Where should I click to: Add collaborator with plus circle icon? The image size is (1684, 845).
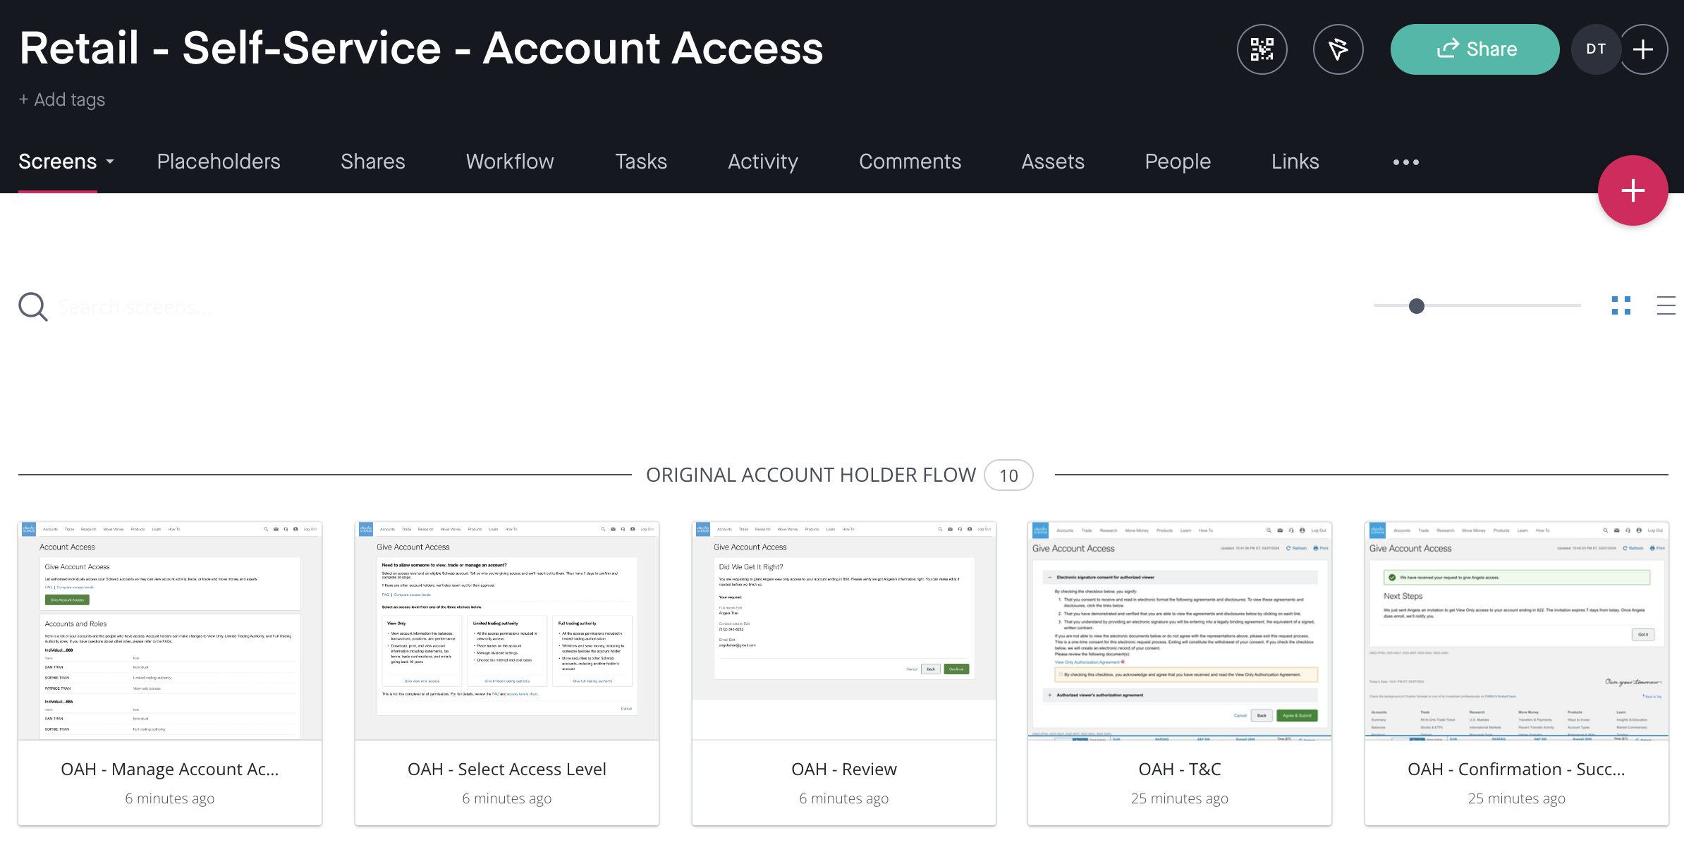tap(1644, 49)
